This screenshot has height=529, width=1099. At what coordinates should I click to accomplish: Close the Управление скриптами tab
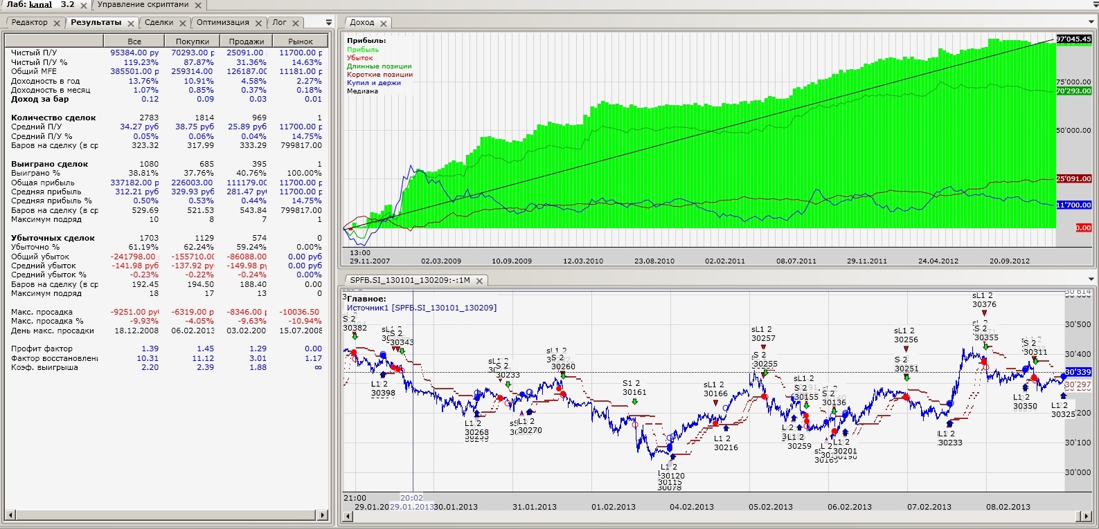pyautogui.click(x=198, y=5)
